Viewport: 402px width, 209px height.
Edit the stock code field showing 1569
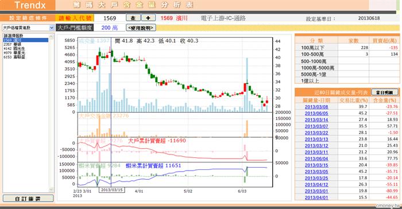(x=110, y=18)
